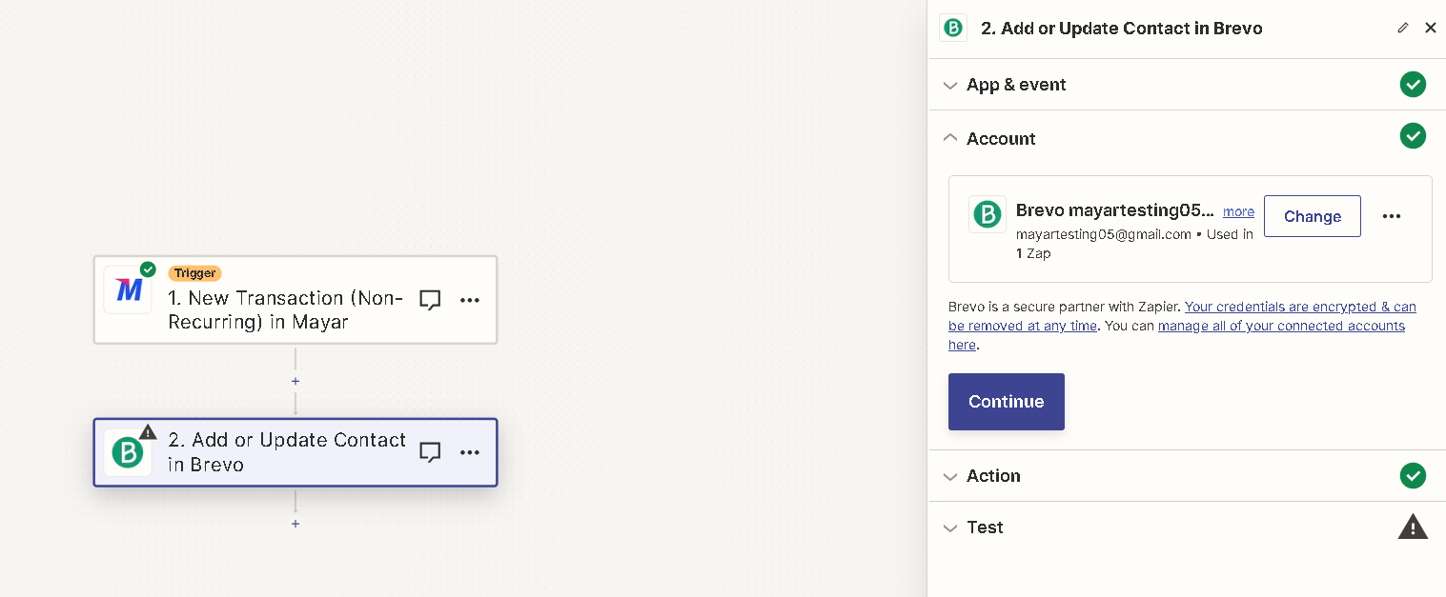Open 'Your credentials are encrypted' link

coord(1182,316)
